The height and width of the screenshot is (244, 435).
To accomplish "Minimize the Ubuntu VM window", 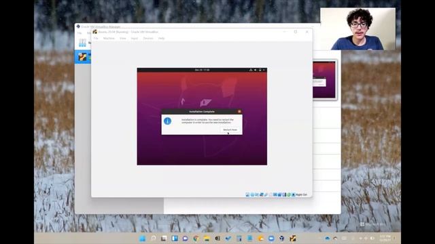I will (284, 32).
